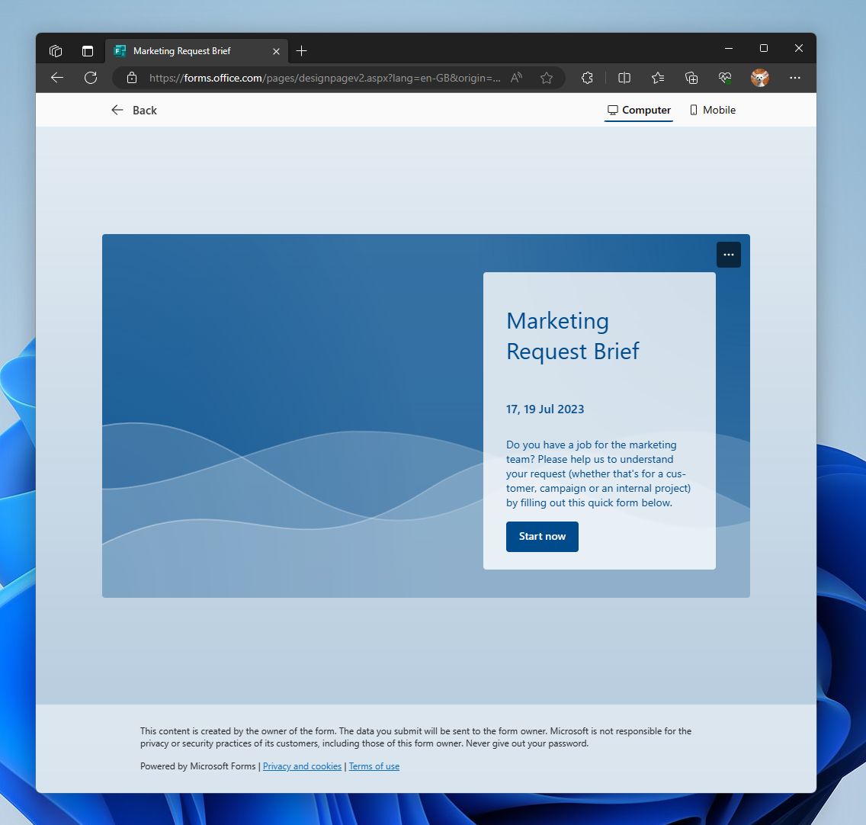This screenshot has height=825, width=866.
Task: Open the form's more options ellipsis
Action: click(x=728, y=254)
